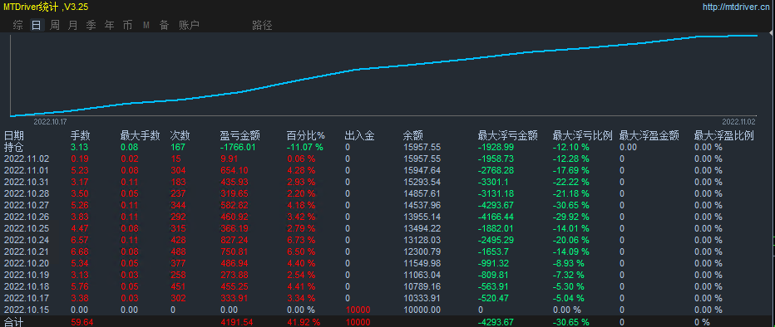Image resolution: width=775 pixels, height=327 pixels.
Task: Click the max floating loss -4166.44
Action: click(496, 217)
